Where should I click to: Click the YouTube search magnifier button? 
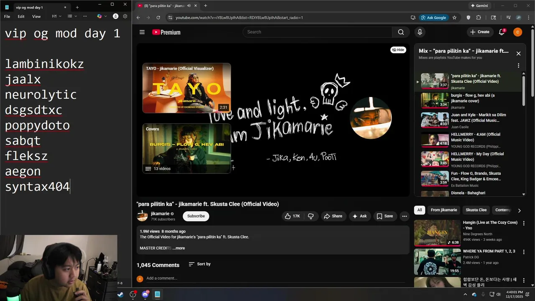[x=401, y=32]
